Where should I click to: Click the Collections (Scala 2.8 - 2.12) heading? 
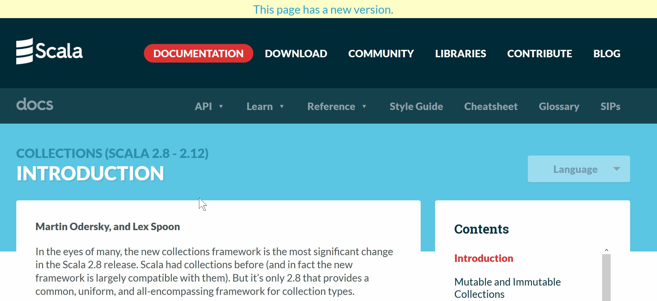point(112,153)
